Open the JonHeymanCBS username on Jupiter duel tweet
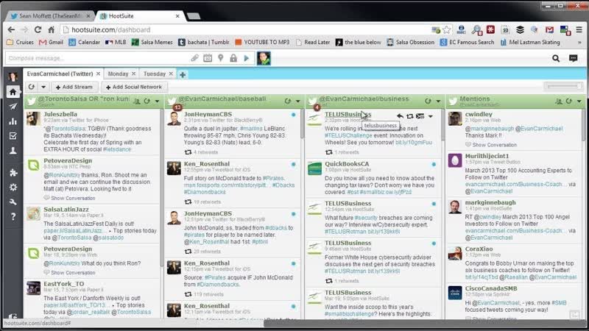The width and height of the screenshot is (589, 331). click(x=208, y=114)
